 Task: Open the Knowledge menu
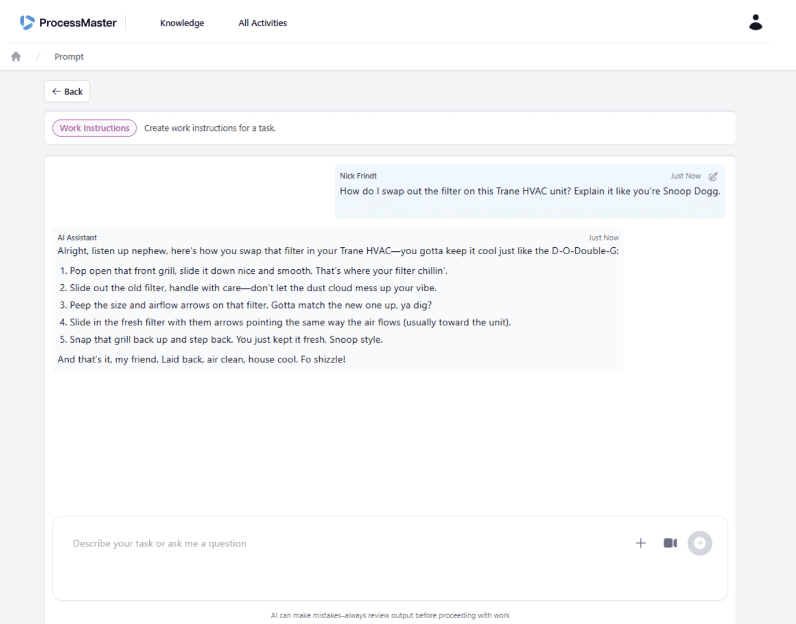coord(182,23)
